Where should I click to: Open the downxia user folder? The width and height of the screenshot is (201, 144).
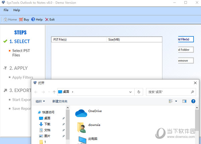pyautogui.click(x=88, y=127)
